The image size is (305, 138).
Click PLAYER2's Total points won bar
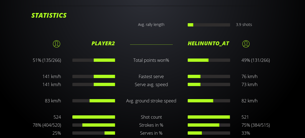(94, 60)
